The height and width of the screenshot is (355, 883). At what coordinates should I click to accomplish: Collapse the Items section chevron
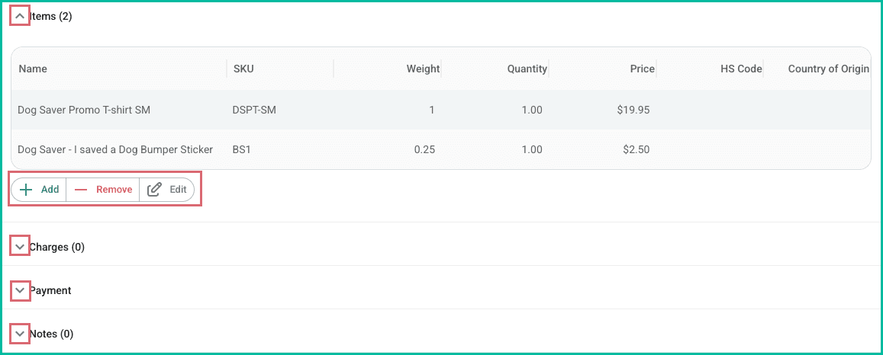[20, 16]
